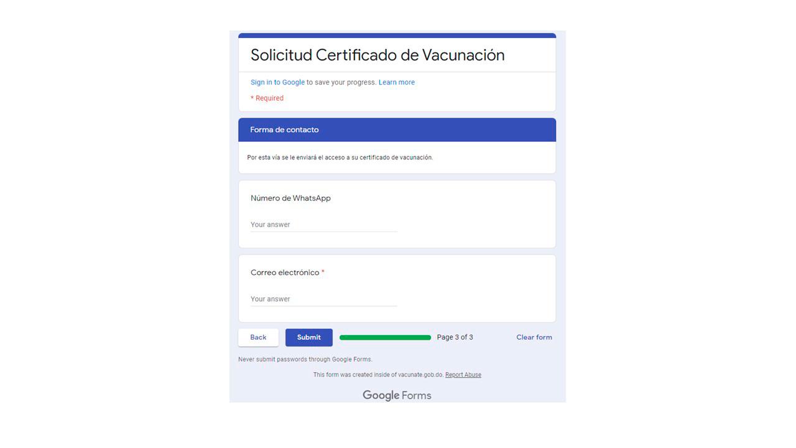The height and width of the screenshot is (448, 796).
Task: Go to previous page with Back button
Action: 258,337
